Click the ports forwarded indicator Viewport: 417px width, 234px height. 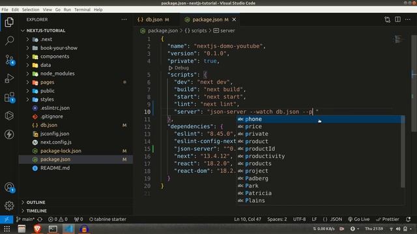click(x=78, y=220)
